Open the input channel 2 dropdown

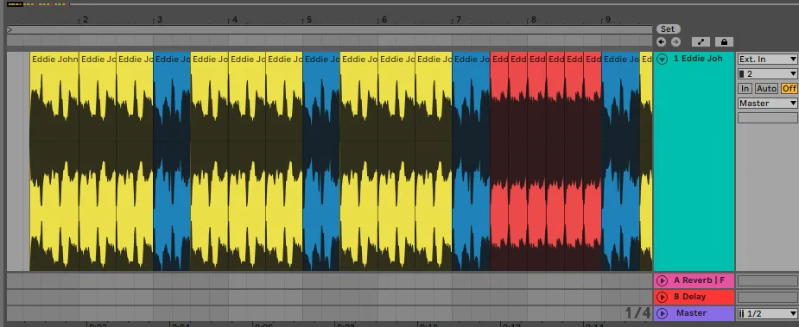click(767, 74)
